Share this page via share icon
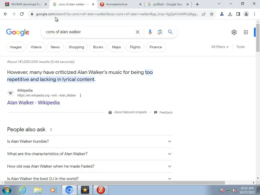 click(204, 14)
